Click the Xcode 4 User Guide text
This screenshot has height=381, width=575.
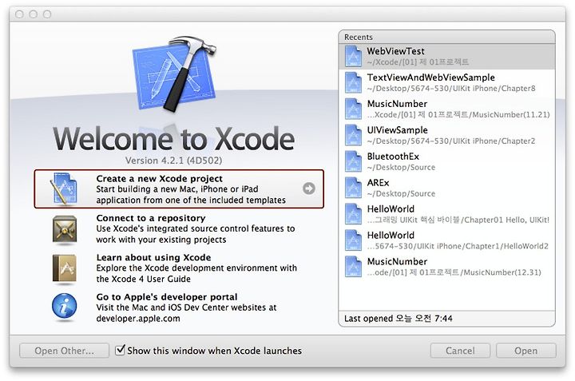click(151, 279)
